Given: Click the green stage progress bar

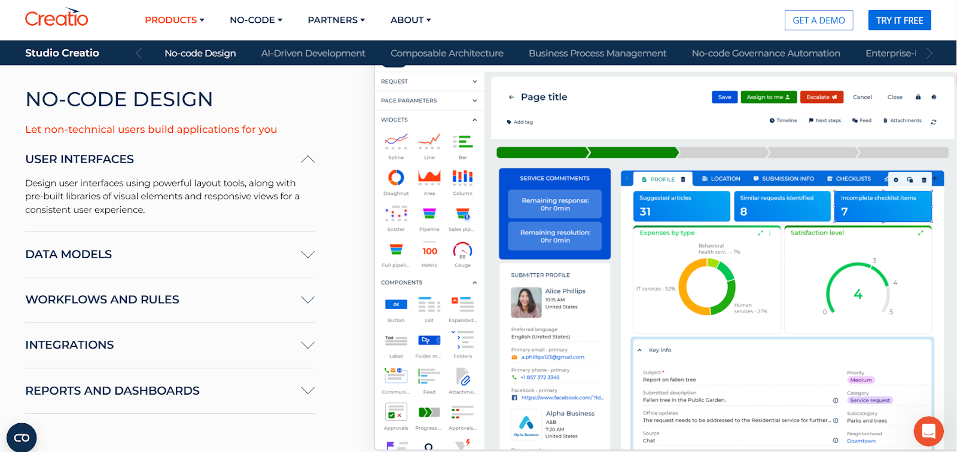Looking at the screenshot, I should [587, 152].
